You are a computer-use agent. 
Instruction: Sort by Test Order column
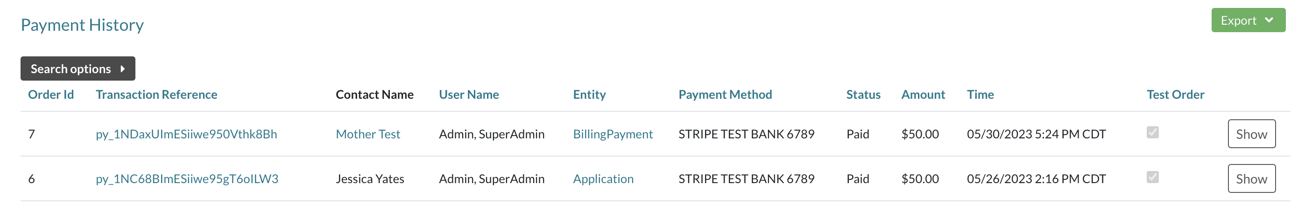[x=1175, y=95]
